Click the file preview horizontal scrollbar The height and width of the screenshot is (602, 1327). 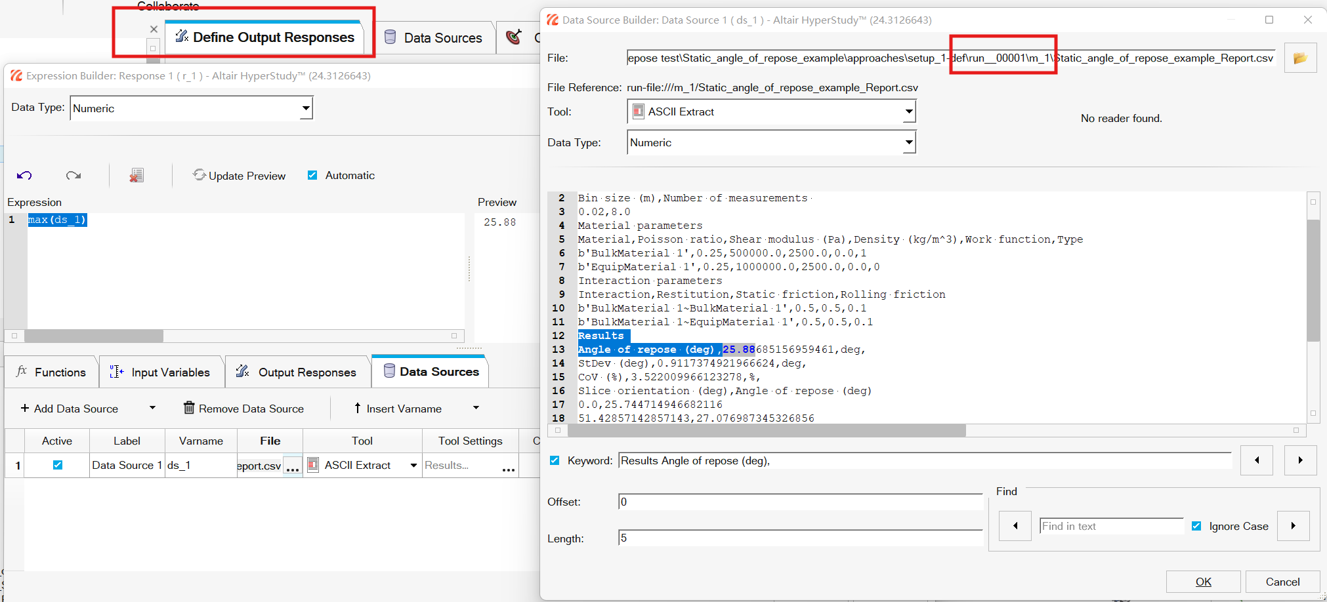click(767, 430)
